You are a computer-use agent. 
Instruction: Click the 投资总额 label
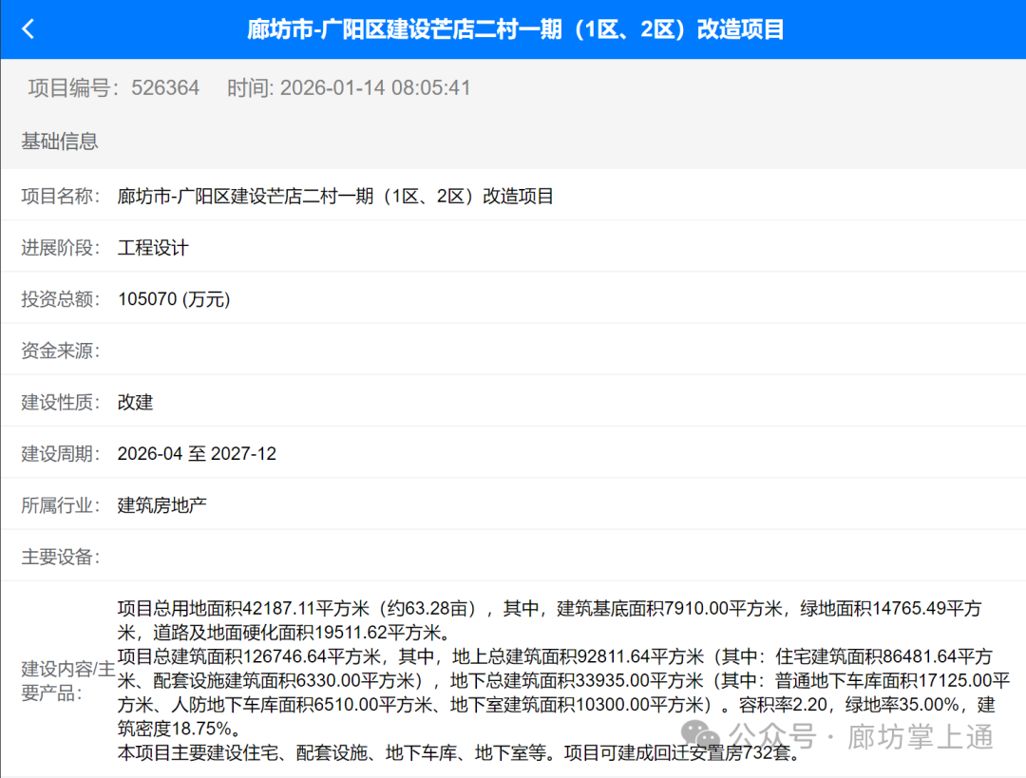[60, 299]
